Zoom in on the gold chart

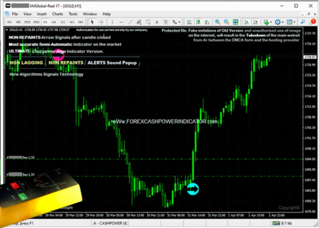pos(218,22)
